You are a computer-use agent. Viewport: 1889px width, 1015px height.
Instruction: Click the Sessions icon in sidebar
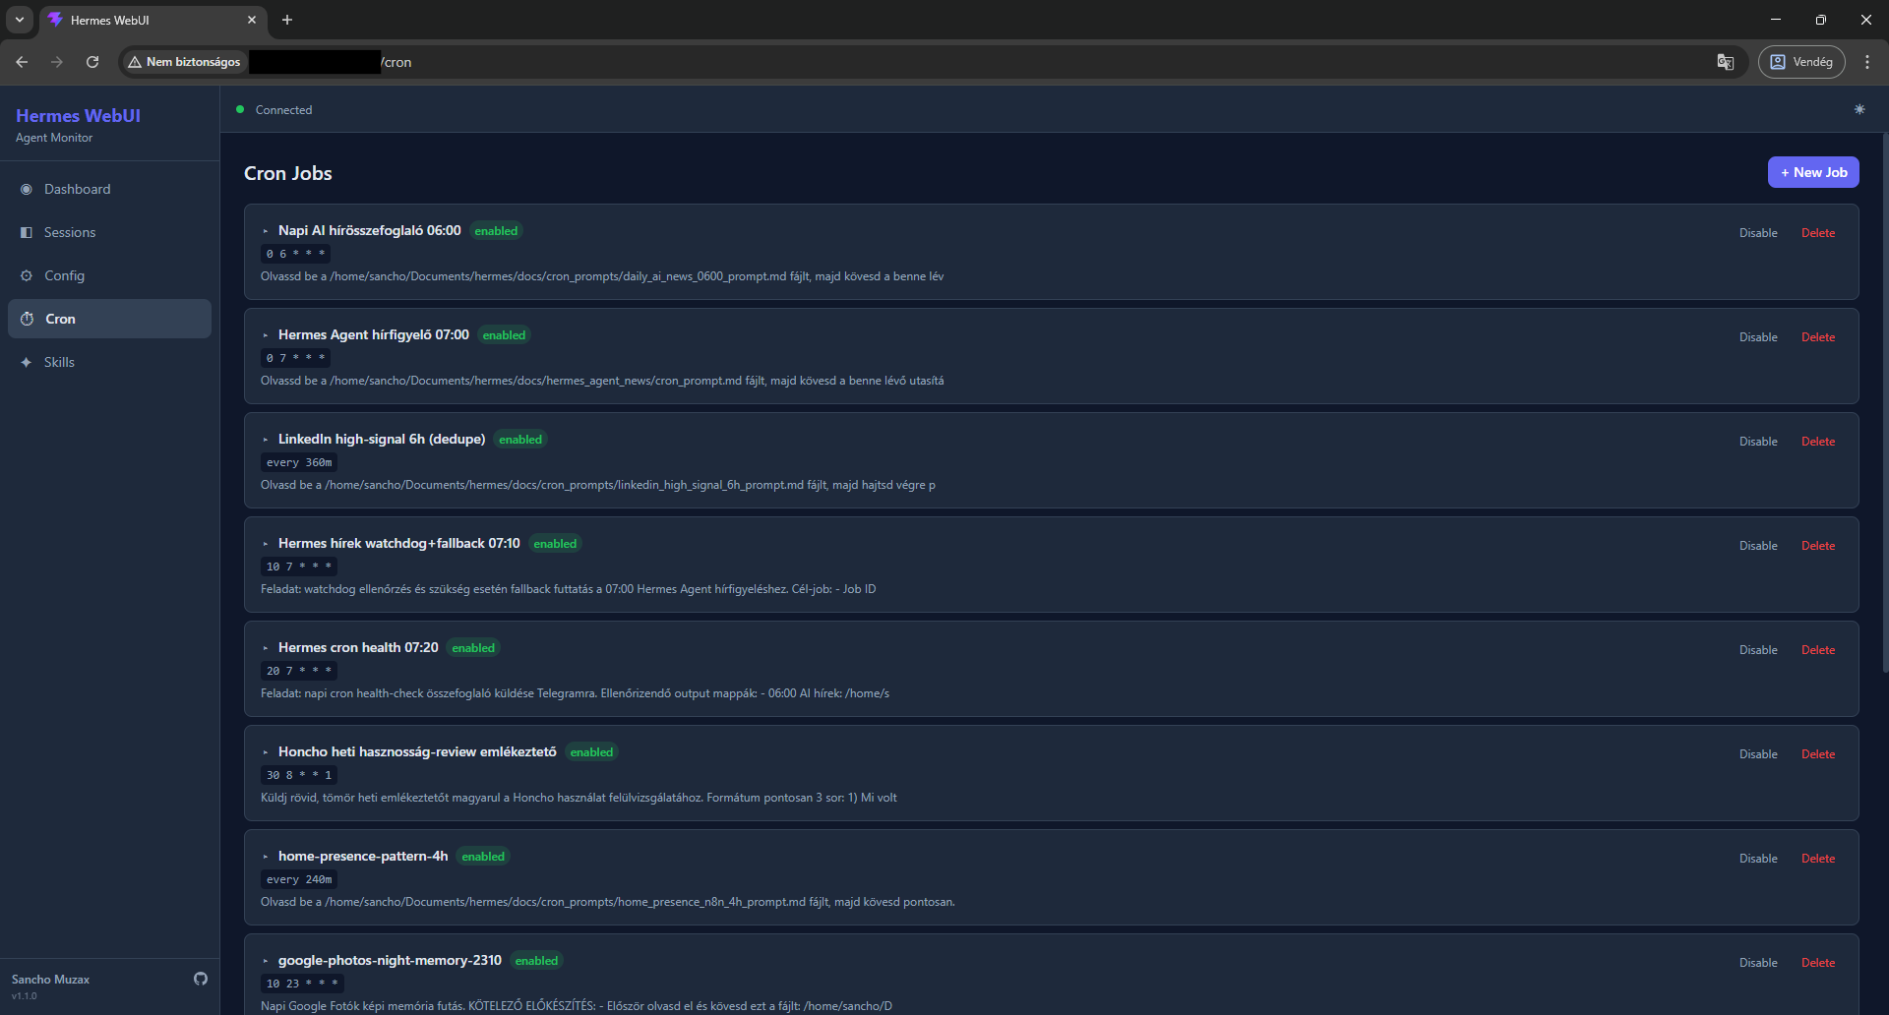pos(27,232)
